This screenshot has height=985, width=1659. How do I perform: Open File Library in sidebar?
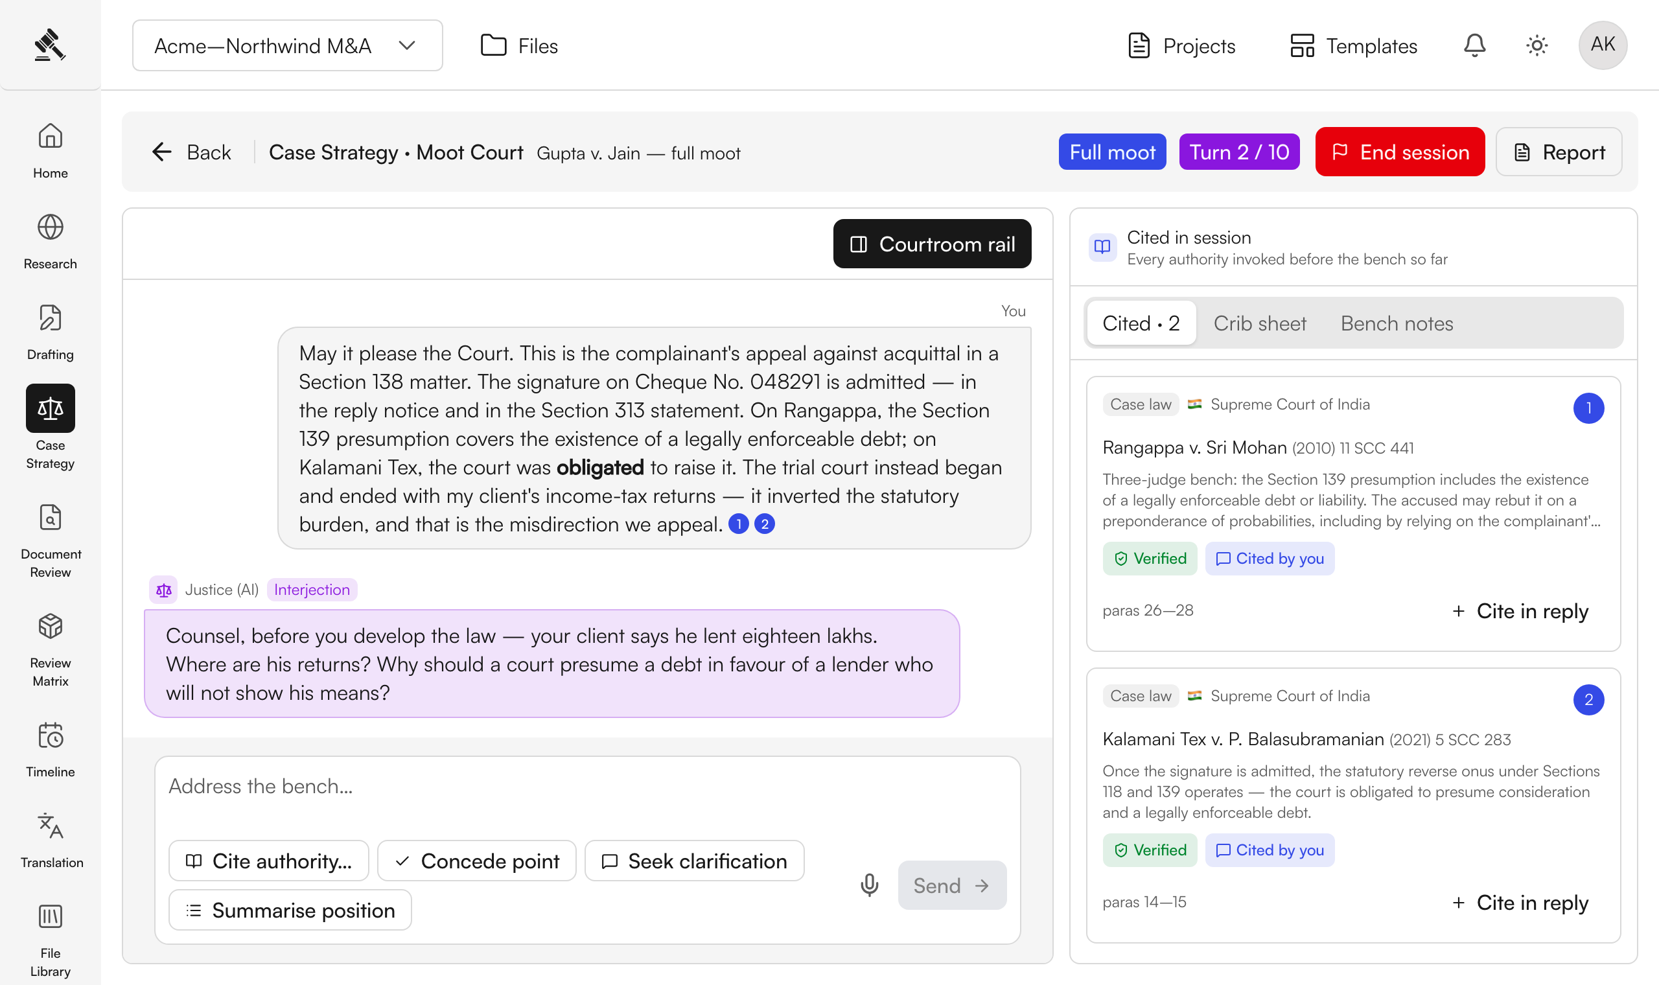(x=51, y=940)
